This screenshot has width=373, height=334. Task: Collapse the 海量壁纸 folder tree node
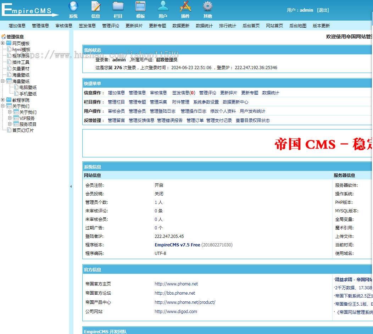tap(2, 81)
